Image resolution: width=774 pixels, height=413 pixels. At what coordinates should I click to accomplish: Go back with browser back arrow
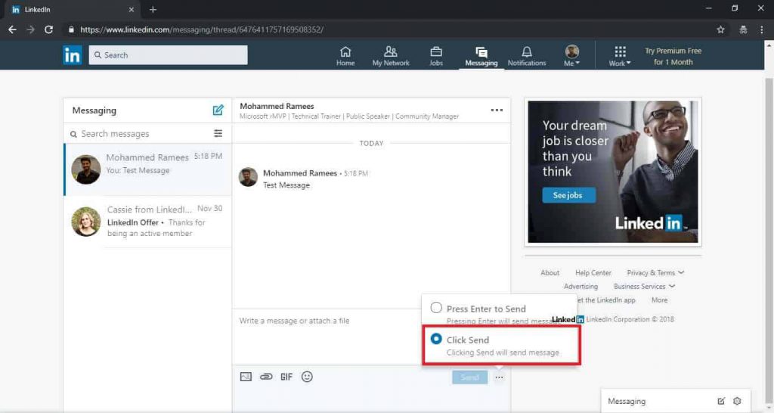pos(12,29)
